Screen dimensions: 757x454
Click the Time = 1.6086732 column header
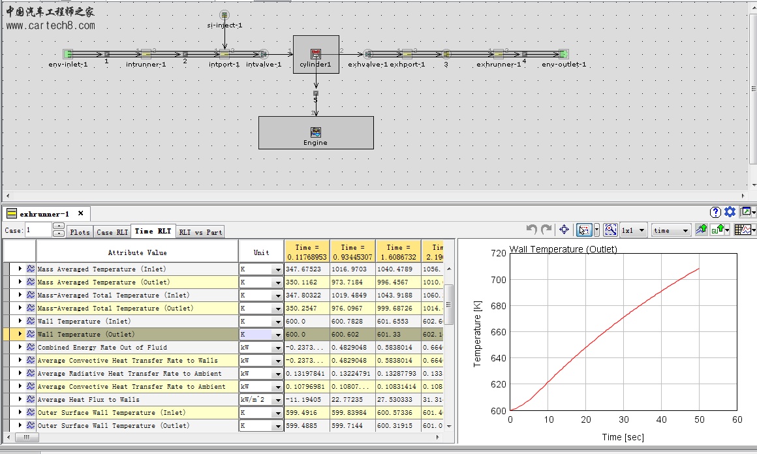398,252
